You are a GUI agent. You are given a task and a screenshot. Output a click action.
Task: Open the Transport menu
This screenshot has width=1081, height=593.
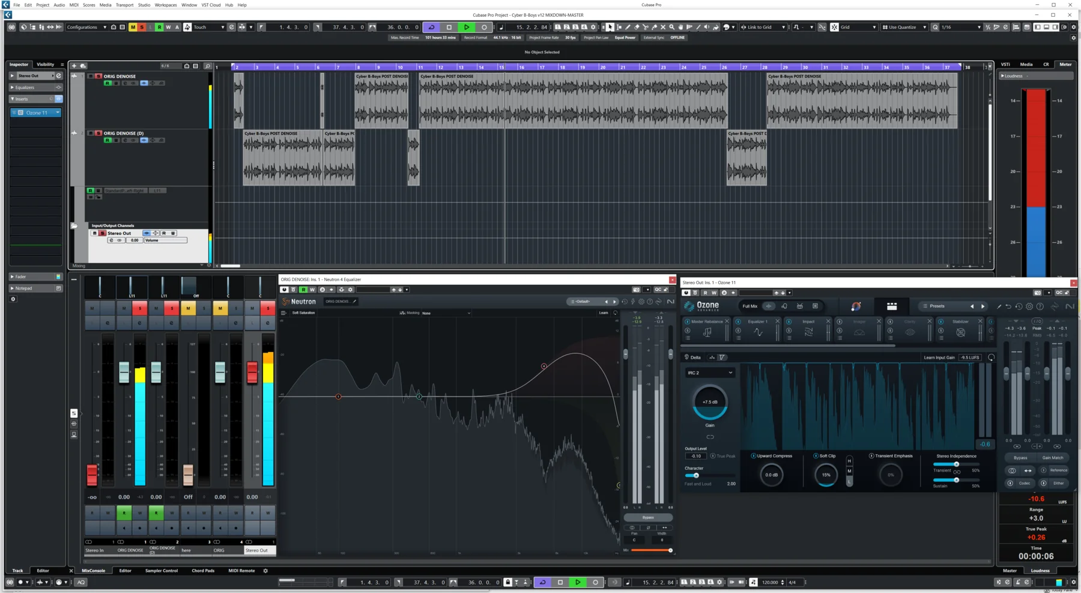click(x=124, y=5)
